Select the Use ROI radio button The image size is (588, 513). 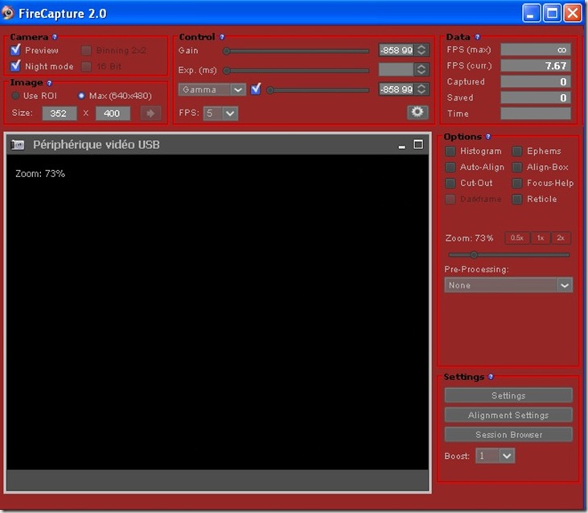(x=15, y=96)
